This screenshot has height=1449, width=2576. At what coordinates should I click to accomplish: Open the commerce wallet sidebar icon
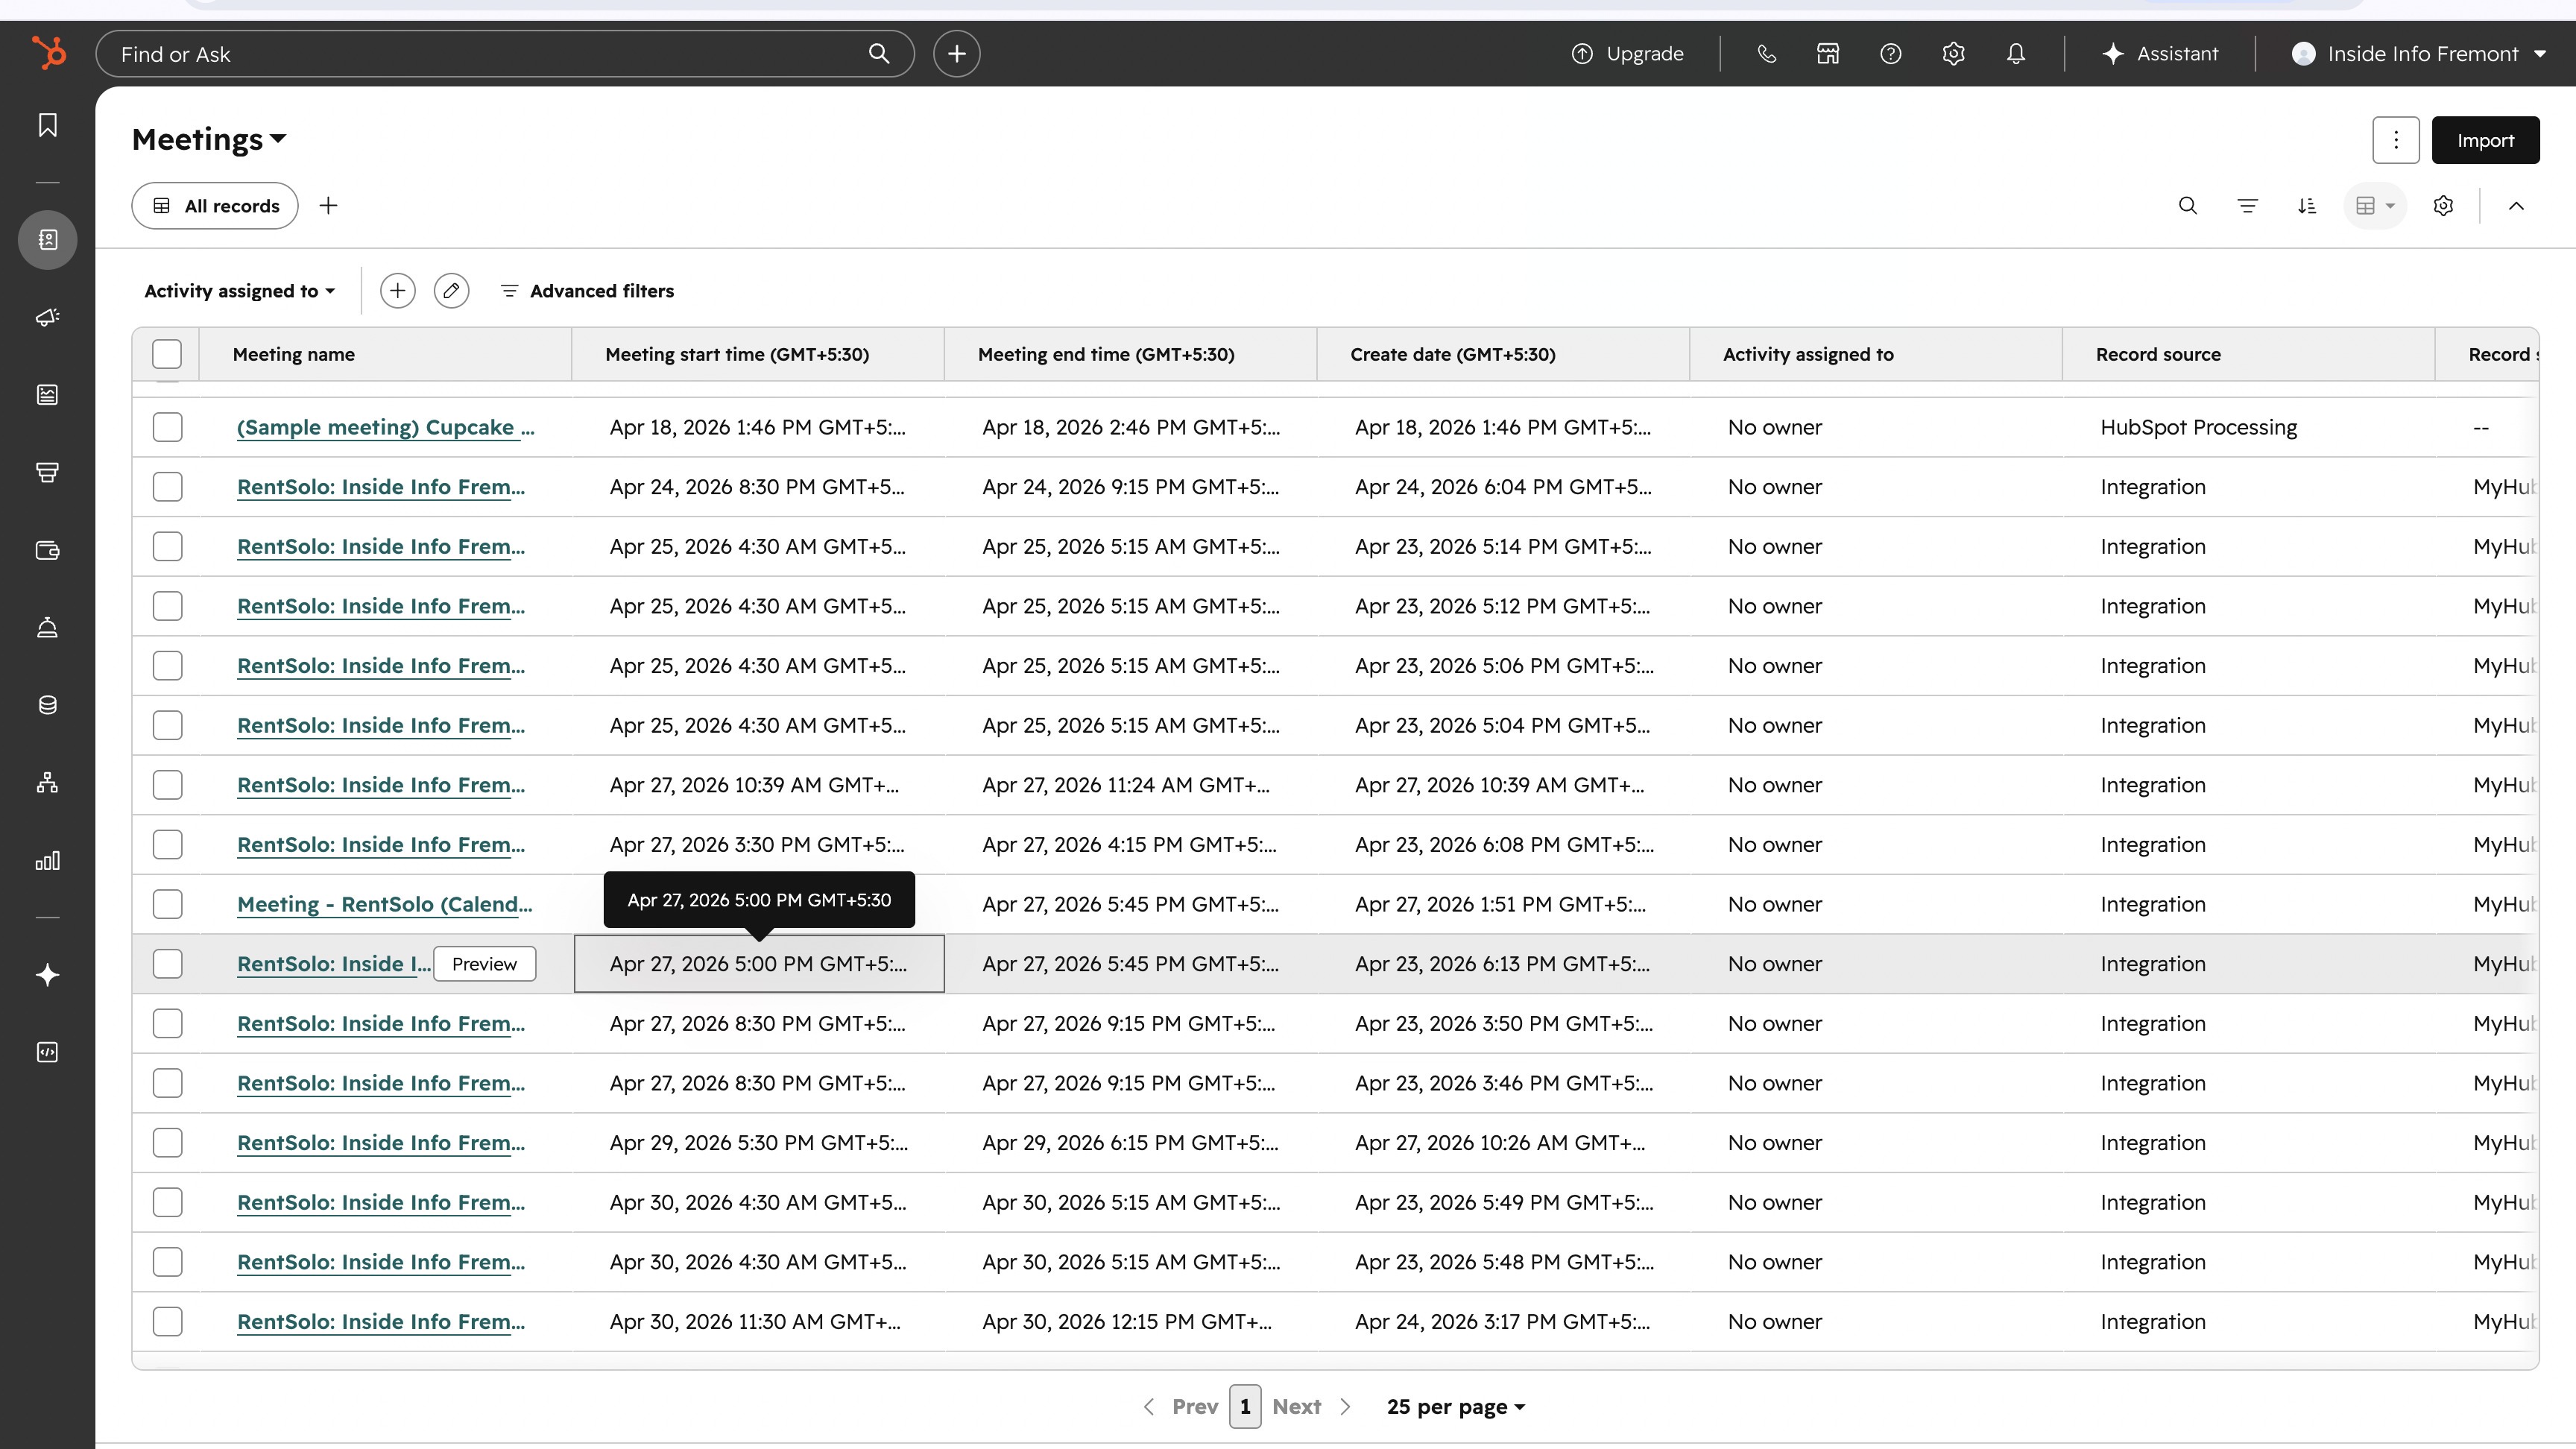pyautogui.click(x=47, y=550)
